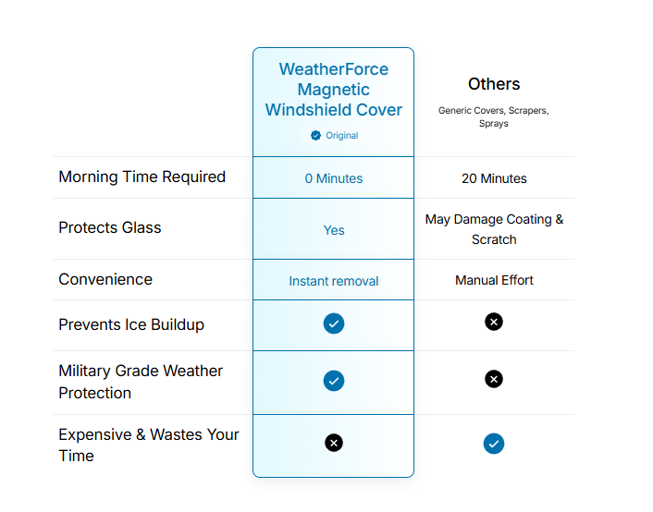Click the Protects Glass row label
653x512 pixels.
click(x=110, y=227)
